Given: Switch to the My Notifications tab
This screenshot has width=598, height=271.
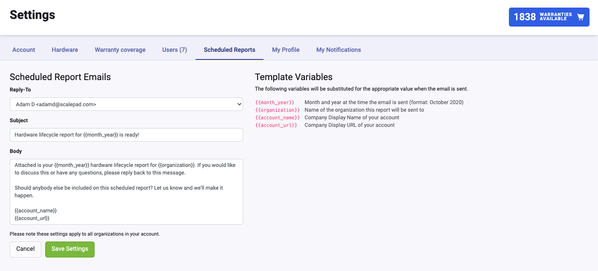Looking at the screenshot, I should click(339, 50).
